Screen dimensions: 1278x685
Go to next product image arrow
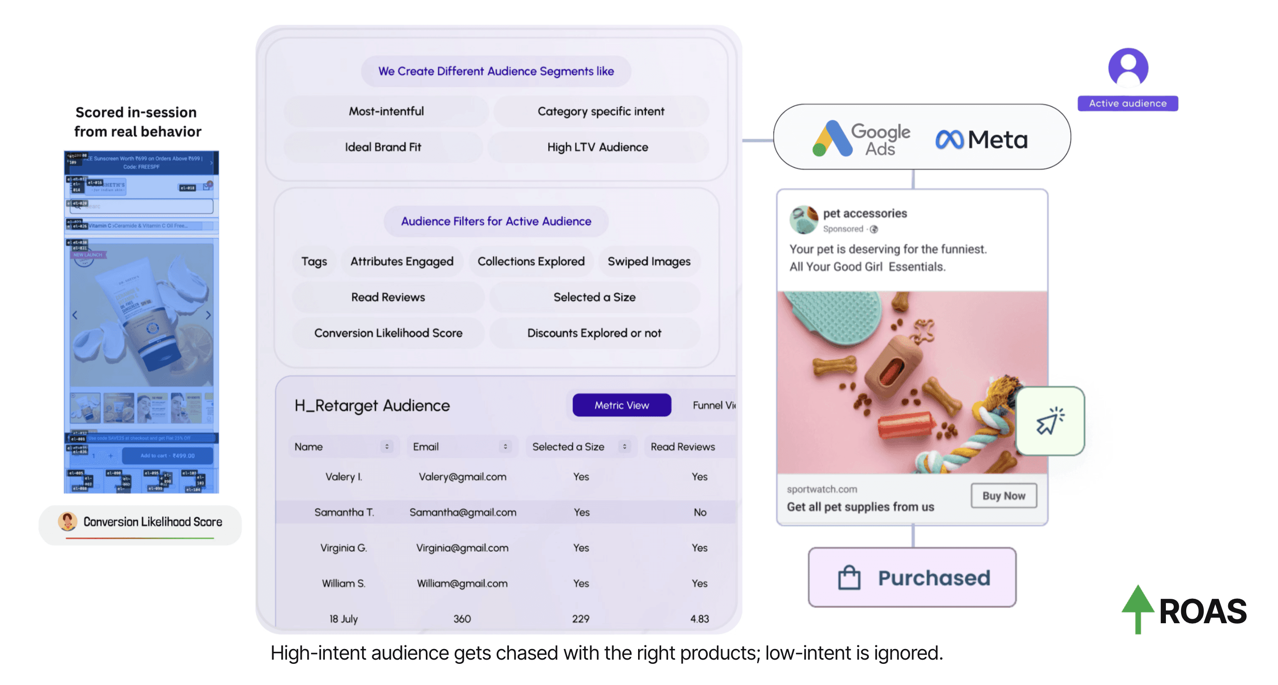pos(208,315)
